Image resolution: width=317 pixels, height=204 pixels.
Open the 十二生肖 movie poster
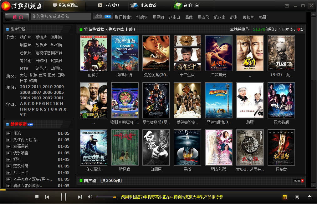[187, 53]
